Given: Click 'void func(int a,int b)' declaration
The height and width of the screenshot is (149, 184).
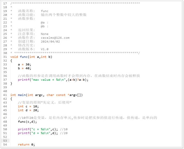Looking at the screenshot, I should coord(31,57).
